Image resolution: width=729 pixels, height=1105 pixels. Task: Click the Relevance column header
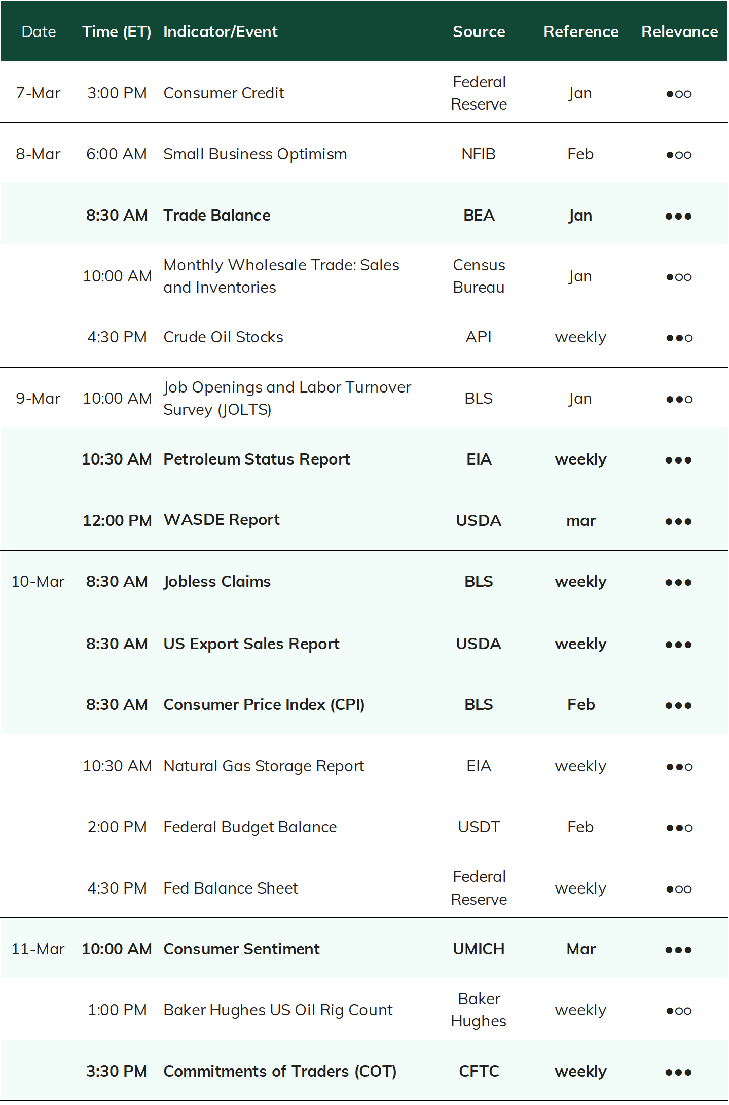(679, 32)
